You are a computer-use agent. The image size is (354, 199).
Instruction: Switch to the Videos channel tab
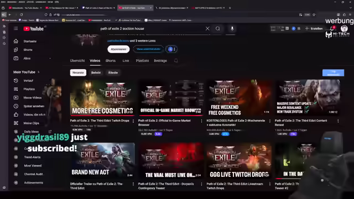[x=95, y=61]
